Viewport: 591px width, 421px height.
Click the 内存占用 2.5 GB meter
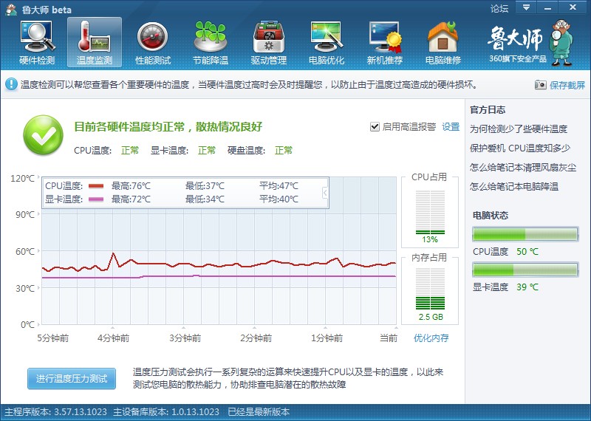coord(430,289)
